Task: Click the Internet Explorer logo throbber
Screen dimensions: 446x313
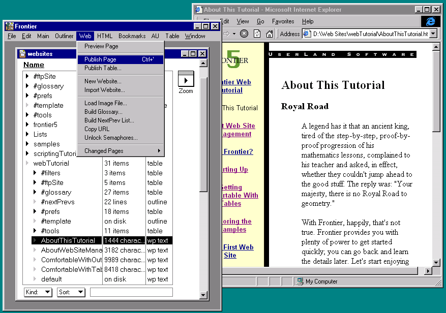Action: pyautogui.click(x=431, y=21)
